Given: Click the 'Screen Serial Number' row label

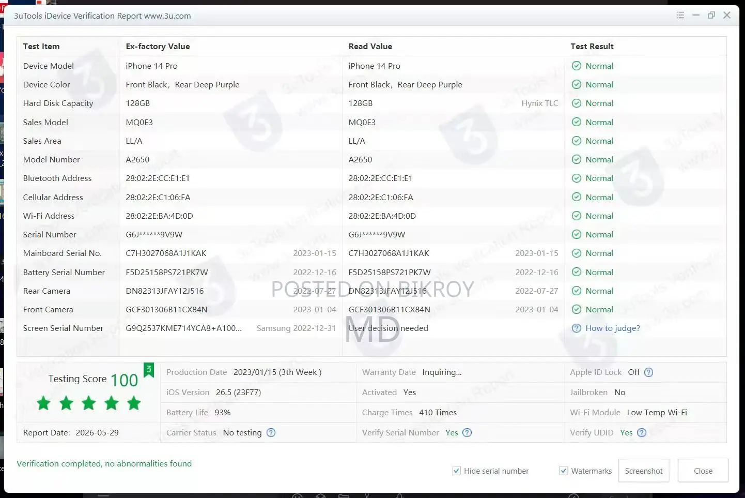Looking at the screenshot, I should click(x=63, y=328).
